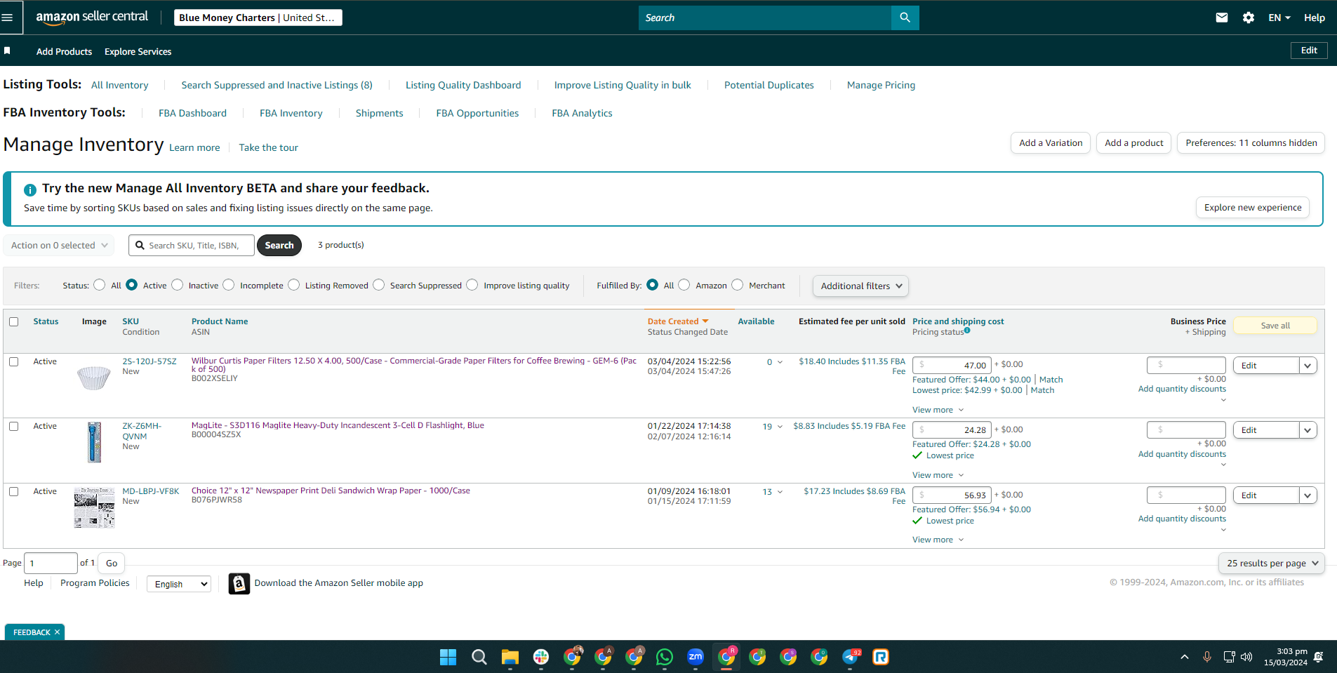Click the info icon in BETA banner
1337x673 pixels.
click(30, 189)
